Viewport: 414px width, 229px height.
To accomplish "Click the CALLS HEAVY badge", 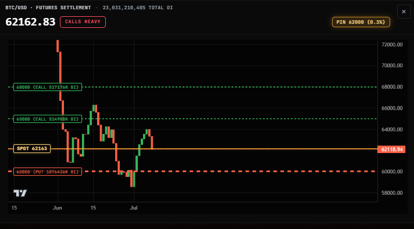I will [x=83, y=22].
